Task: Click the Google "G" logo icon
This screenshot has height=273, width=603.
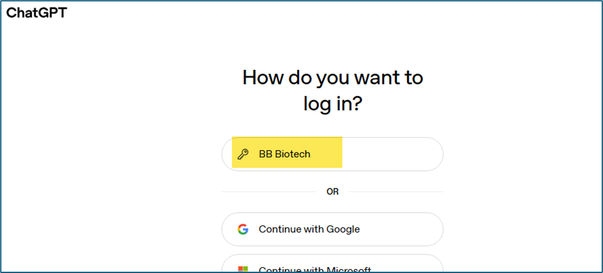Action: pyautogui.click(x=243, y=229)
